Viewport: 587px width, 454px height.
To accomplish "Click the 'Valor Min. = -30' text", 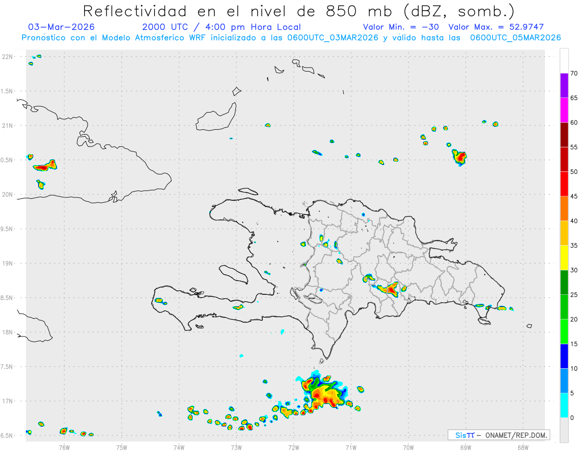I will pyautogui.click(x=401, y=27).
